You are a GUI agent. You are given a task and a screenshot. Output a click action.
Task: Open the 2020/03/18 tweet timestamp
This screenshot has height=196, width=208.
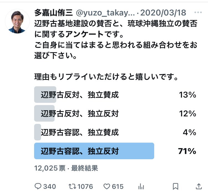pos(163,13)
